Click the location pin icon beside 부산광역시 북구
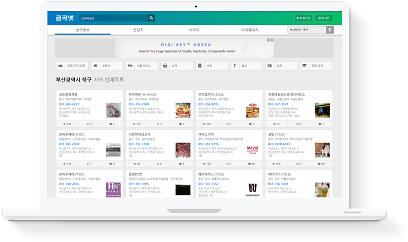 [x=329, y=30]
